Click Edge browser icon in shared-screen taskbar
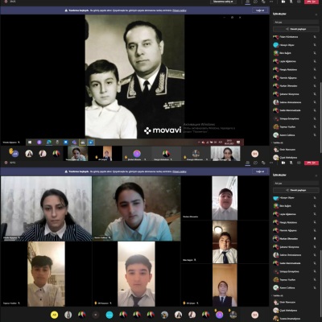322x322 pixels. coord(48,142)
